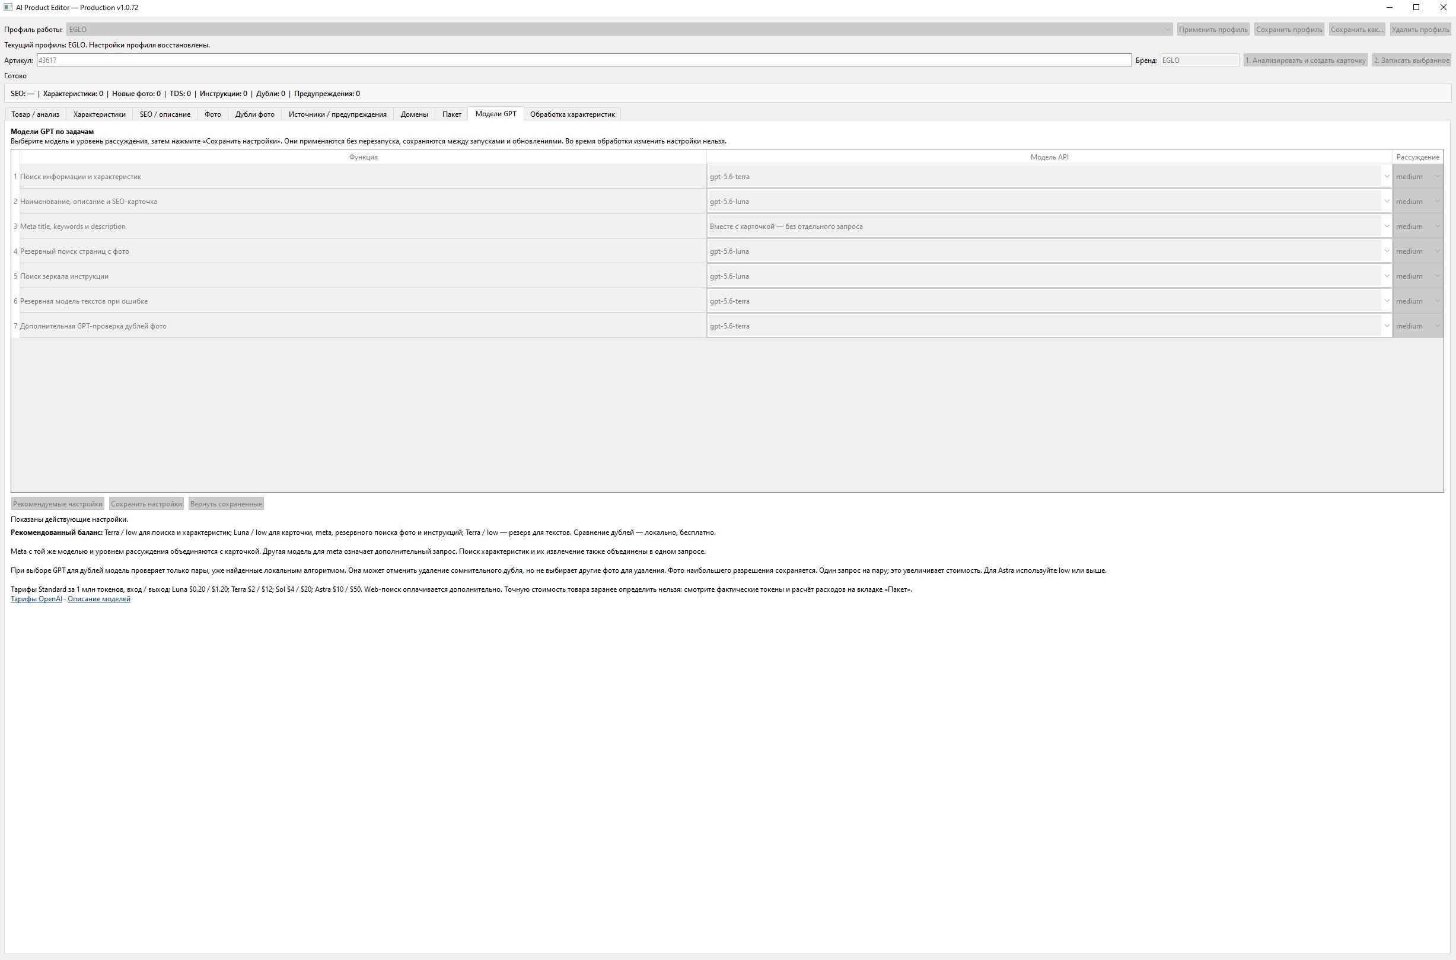Image resolution: width=1456 pixels, height=960 pixels.
Task: Open reasoning dropdown for Наименование, описание row
Action: (1417, 202)
